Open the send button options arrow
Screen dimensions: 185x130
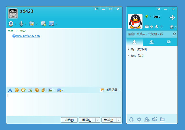pyautogui.click(x=119, y=120)
